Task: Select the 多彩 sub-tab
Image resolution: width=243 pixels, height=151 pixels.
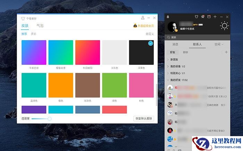Action: click(x=33, y=34)
